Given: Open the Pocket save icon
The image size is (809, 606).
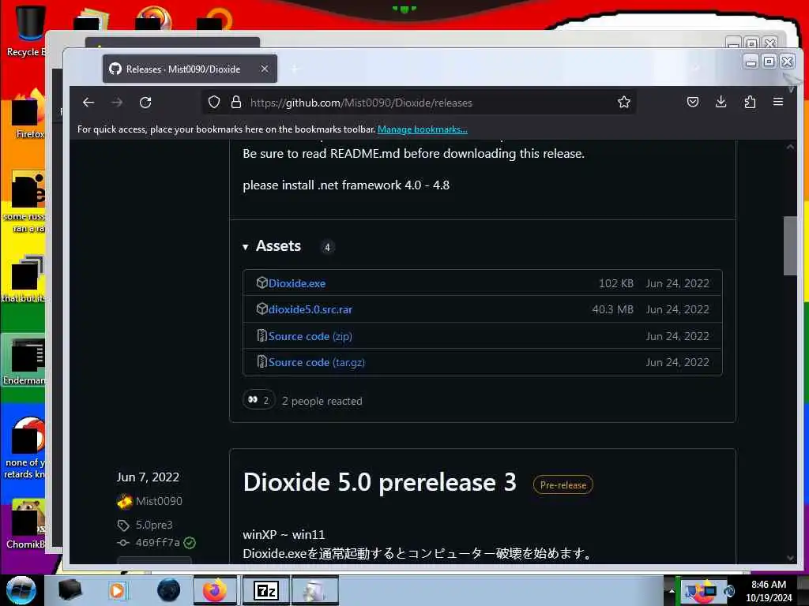Looking at the screenshot, I should (x=693, y=102).
